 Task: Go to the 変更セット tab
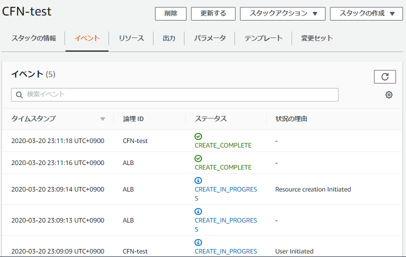(317, 38)
